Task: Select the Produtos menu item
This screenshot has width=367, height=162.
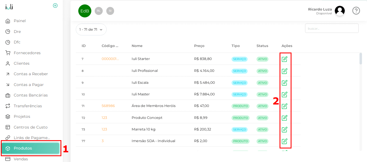Action: pos(31,148)
